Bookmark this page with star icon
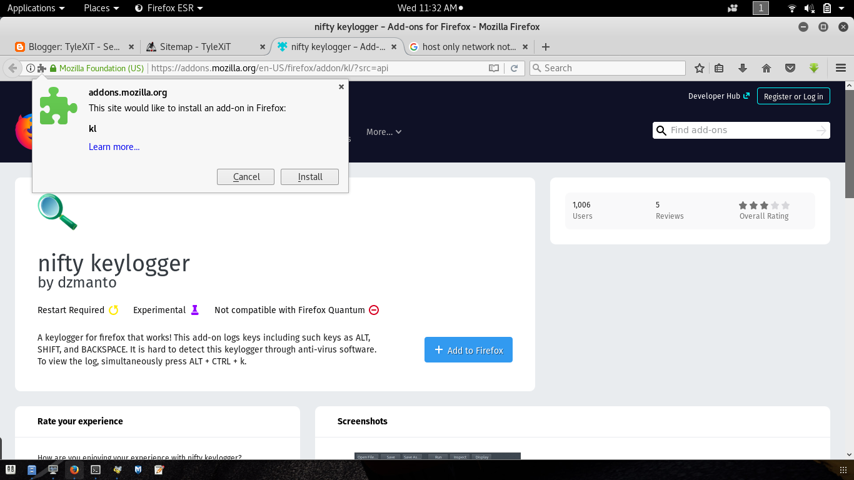This screenshot has width=854, height=480. click(700, 68)
